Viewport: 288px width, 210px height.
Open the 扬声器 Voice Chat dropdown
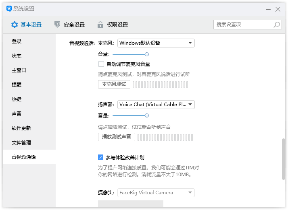[156, 105]
